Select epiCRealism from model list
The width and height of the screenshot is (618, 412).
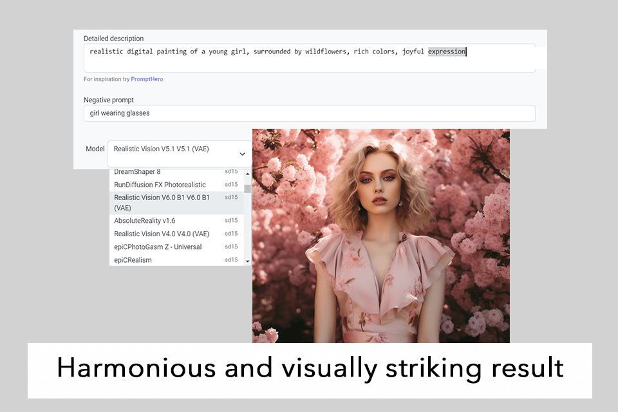[x=176, y=260]
